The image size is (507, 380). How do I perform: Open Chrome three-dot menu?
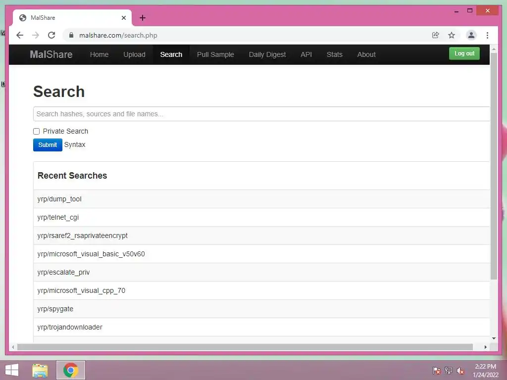(x=487, y=35)
